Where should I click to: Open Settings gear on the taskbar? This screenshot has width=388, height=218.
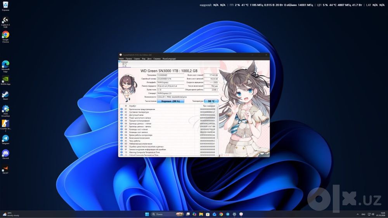(234, 214)
